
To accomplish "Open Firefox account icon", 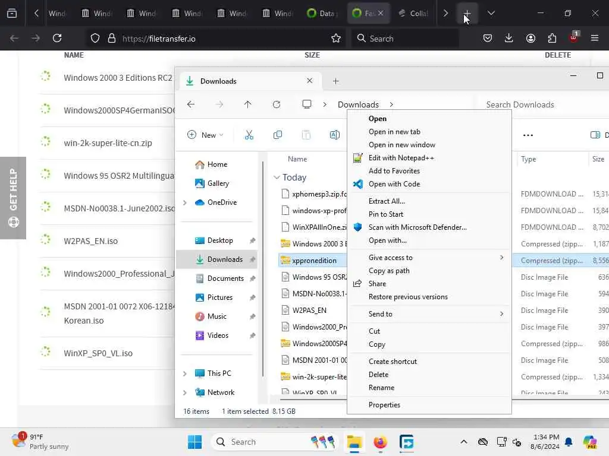I will pos(530,39).
